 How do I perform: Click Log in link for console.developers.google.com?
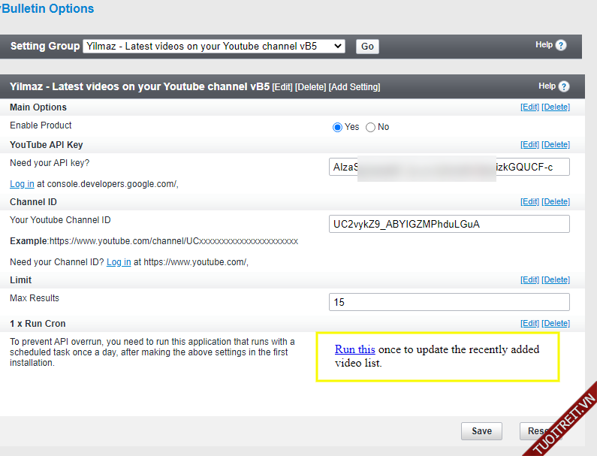point(22,184)
